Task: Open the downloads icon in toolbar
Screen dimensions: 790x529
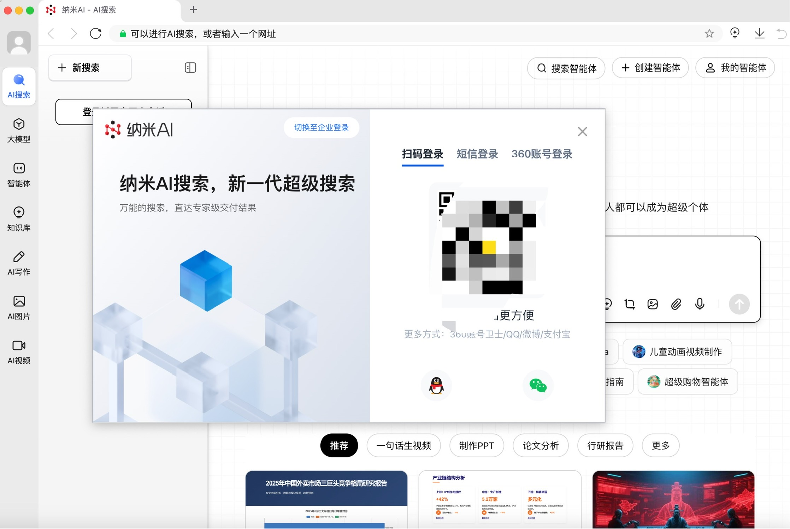Action: click(x=759, y=34)
